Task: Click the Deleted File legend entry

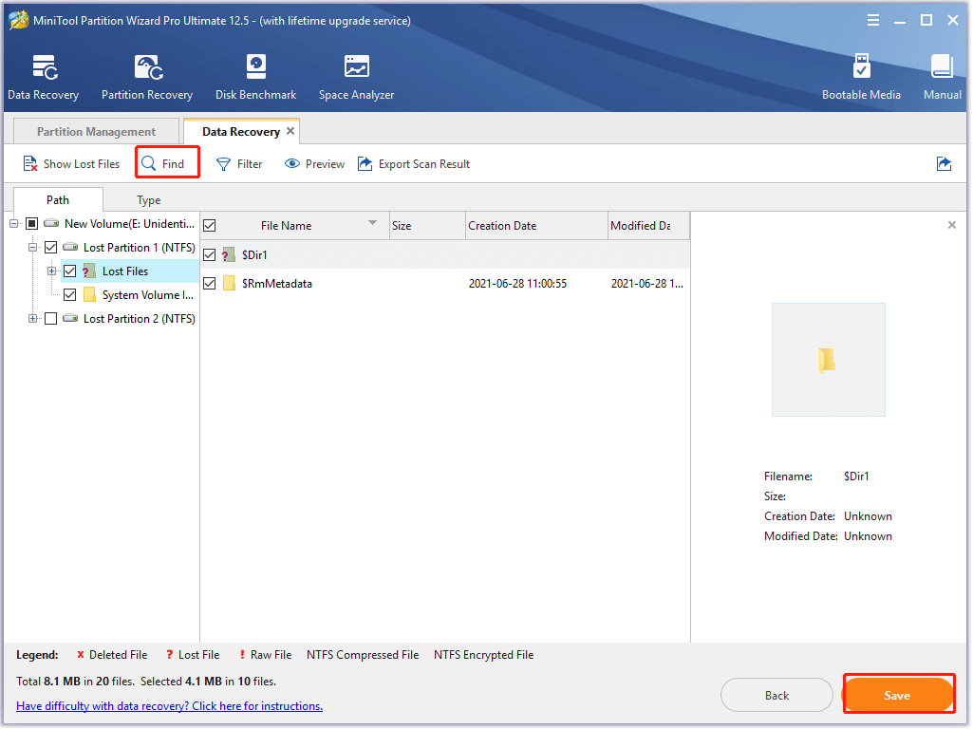Action: (x=112, y=655)
